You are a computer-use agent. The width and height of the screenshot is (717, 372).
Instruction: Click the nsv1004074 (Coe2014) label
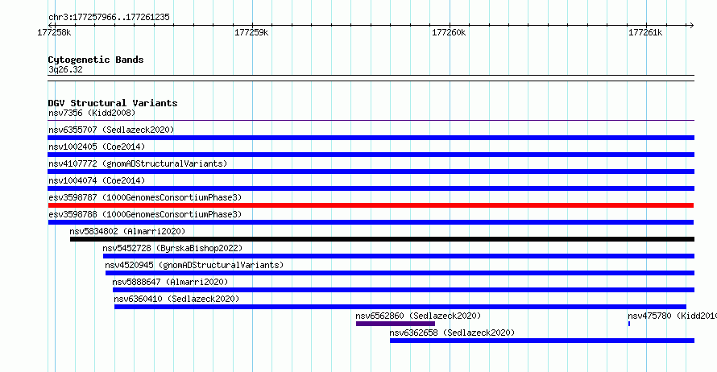(97, 180)
